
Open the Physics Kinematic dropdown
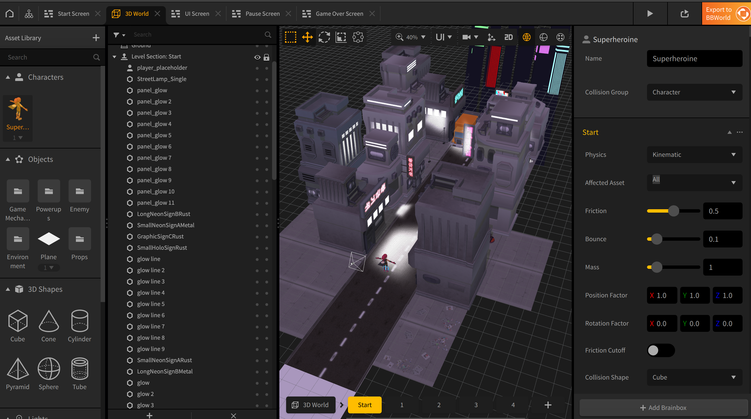click(695, 155)
